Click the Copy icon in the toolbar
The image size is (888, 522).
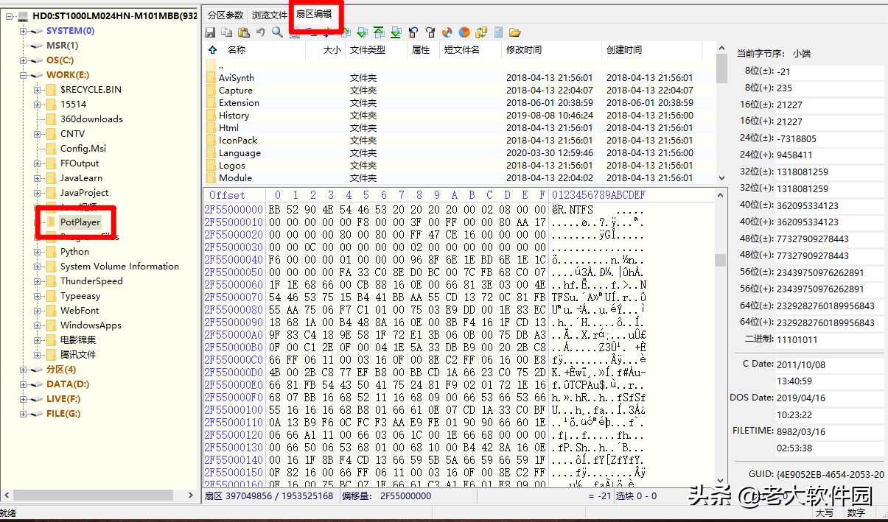point(226,32)
